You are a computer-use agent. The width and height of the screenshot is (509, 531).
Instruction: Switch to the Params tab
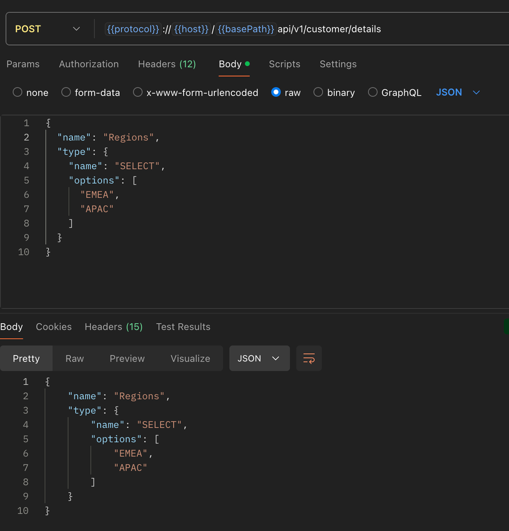point(23,64)
